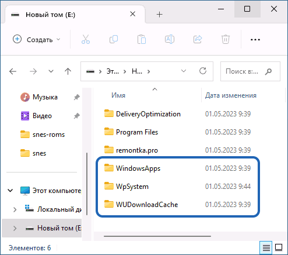
Task: Click Н... breadcrumb in address bar
Action: [137, 71]
